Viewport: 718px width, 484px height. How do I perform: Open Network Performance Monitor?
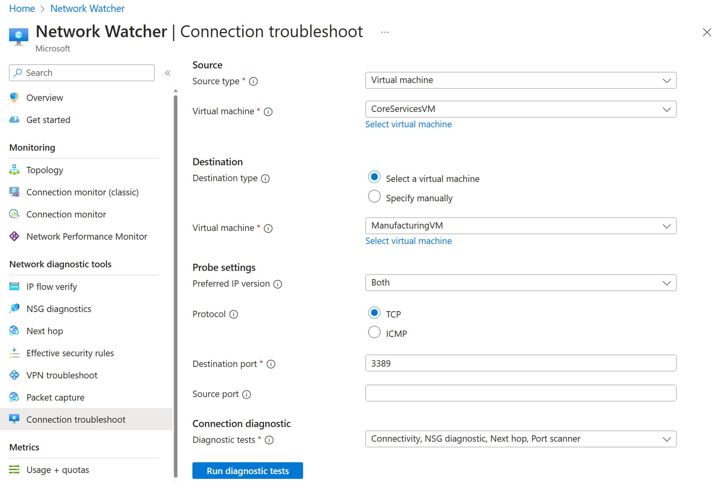(x=87, y=236)
